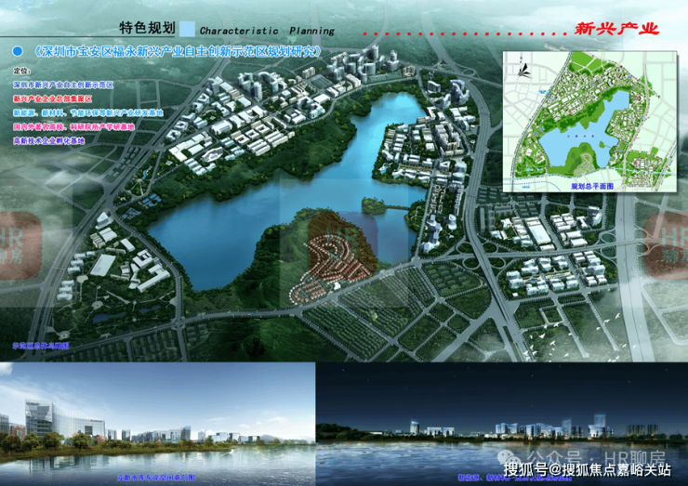Open the night skyline rendering image
The width and height of the screenshot is (688, 486).
(502, 424)
